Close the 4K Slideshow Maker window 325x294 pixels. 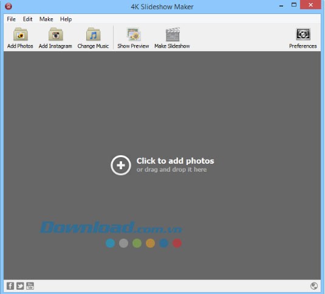(310, 5)
